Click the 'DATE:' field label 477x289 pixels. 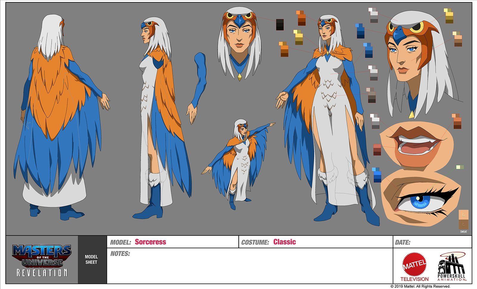click(403, 242)
